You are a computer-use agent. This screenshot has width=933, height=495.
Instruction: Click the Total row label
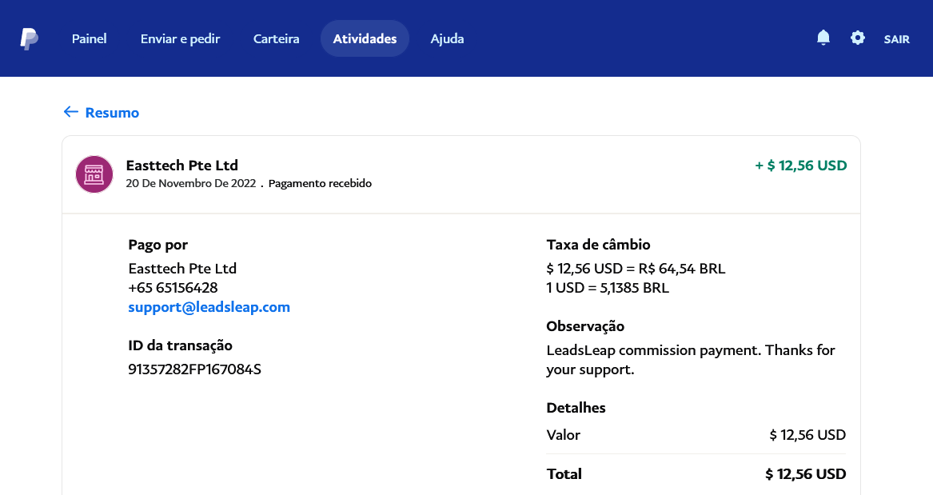[564, 474]
